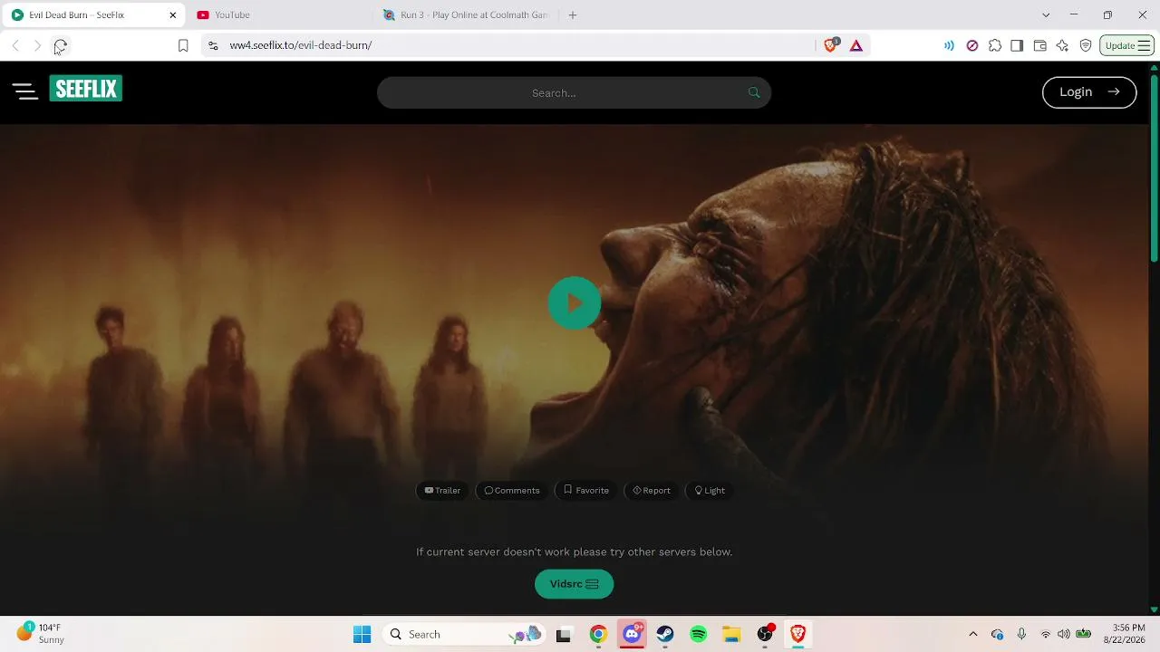1160x652 pixels.
Task: Open Brave Rewards triangle icon
Action: point(855,45)
